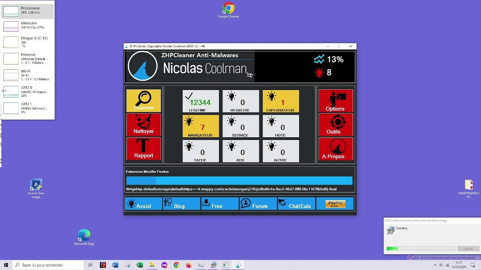Image resolution: width=481 pixels, height=270 pixels.
Task: Click the blue 13% progress graph icon
Action: (x=319, y=59)
